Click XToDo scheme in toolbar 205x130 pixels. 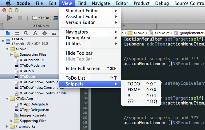(x=41, y=18)
